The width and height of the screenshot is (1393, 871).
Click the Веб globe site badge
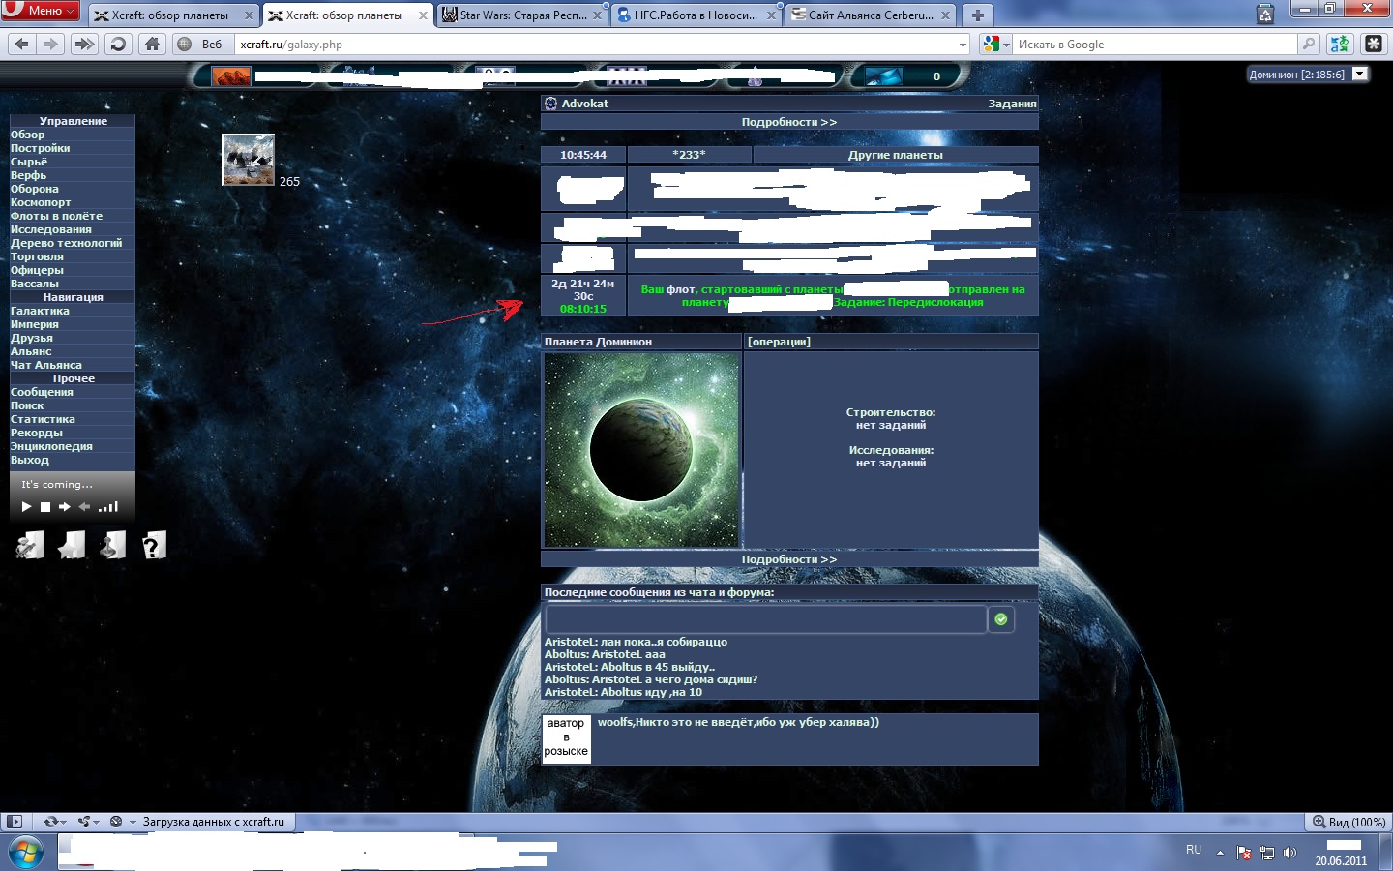[201, 45]
